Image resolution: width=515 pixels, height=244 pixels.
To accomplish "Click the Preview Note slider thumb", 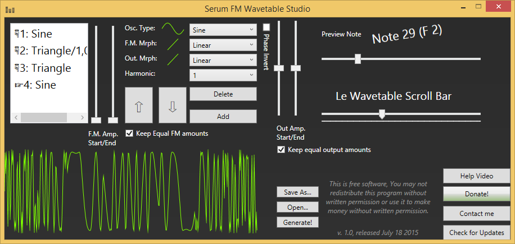I will (358, 59).
